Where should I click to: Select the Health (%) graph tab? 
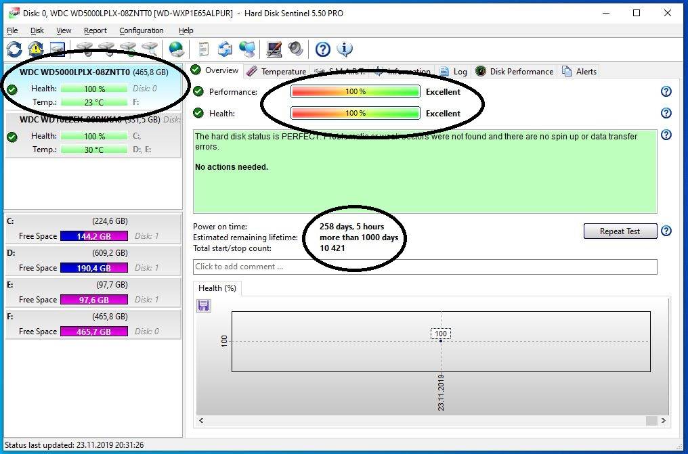coord(217,288)
